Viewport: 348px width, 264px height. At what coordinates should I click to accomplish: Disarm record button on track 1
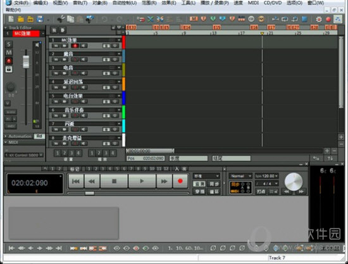pos(75,46)
